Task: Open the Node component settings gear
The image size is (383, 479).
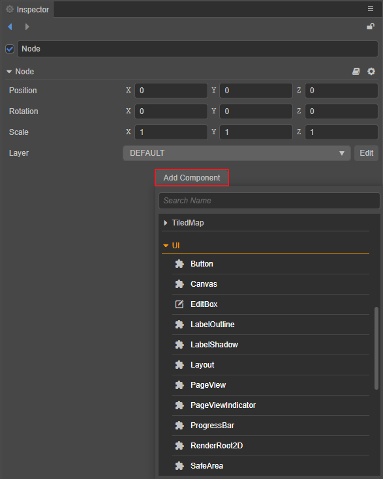Action: click(371, 72)
